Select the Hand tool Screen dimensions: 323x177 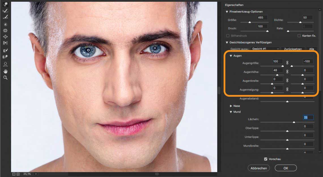pyautogui.click(x=5, y=71)
